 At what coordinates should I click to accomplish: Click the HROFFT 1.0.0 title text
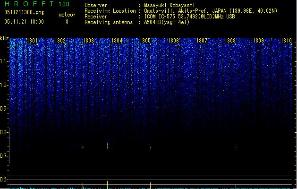37,4
